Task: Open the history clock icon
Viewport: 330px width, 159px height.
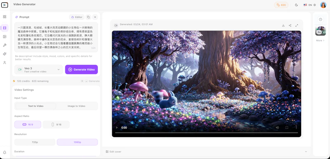Action: (x=321, y=19)
